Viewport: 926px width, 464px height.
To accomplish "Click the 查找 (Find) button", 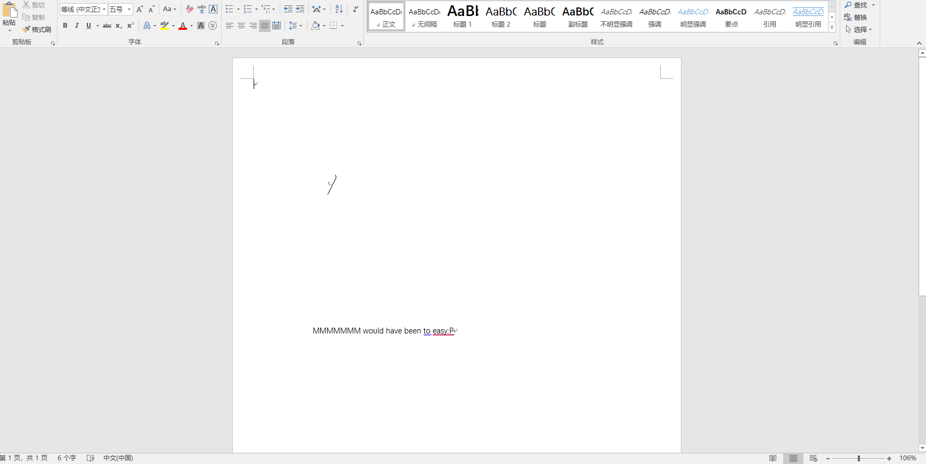I will 857,5.
